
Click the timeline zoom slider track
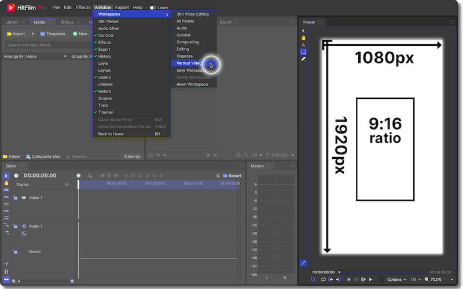point(43,281)
